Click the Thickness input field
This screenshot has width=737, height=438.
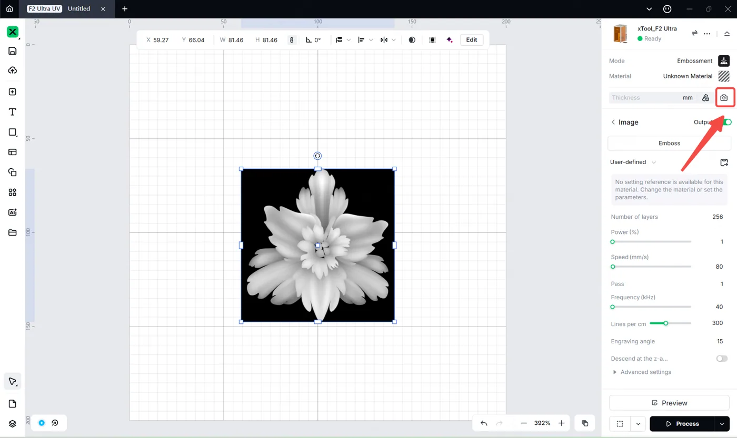click(x=652, y=98)
